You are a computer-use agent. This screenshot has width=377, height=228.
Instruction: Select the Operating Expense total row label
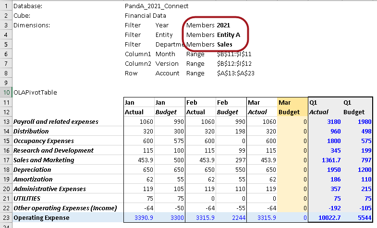pos(41,218)
